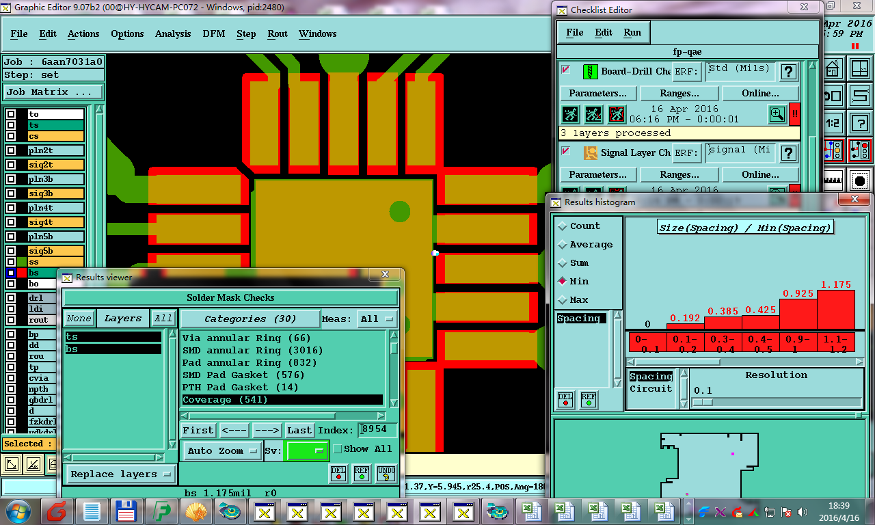This screenshot has height=525, width=875.
Task: Select Average radio in histogram
Action: pyautogui.click(x=563, y=245)
